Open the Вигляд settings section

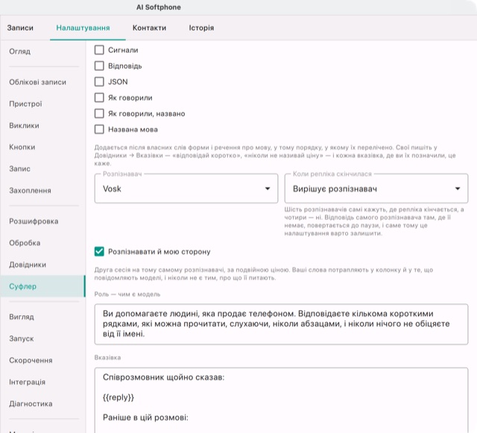coord(42,317)
